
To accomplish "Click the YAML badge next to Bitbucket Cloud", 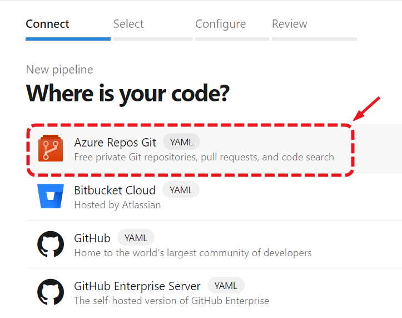I will tap(181, 190).
